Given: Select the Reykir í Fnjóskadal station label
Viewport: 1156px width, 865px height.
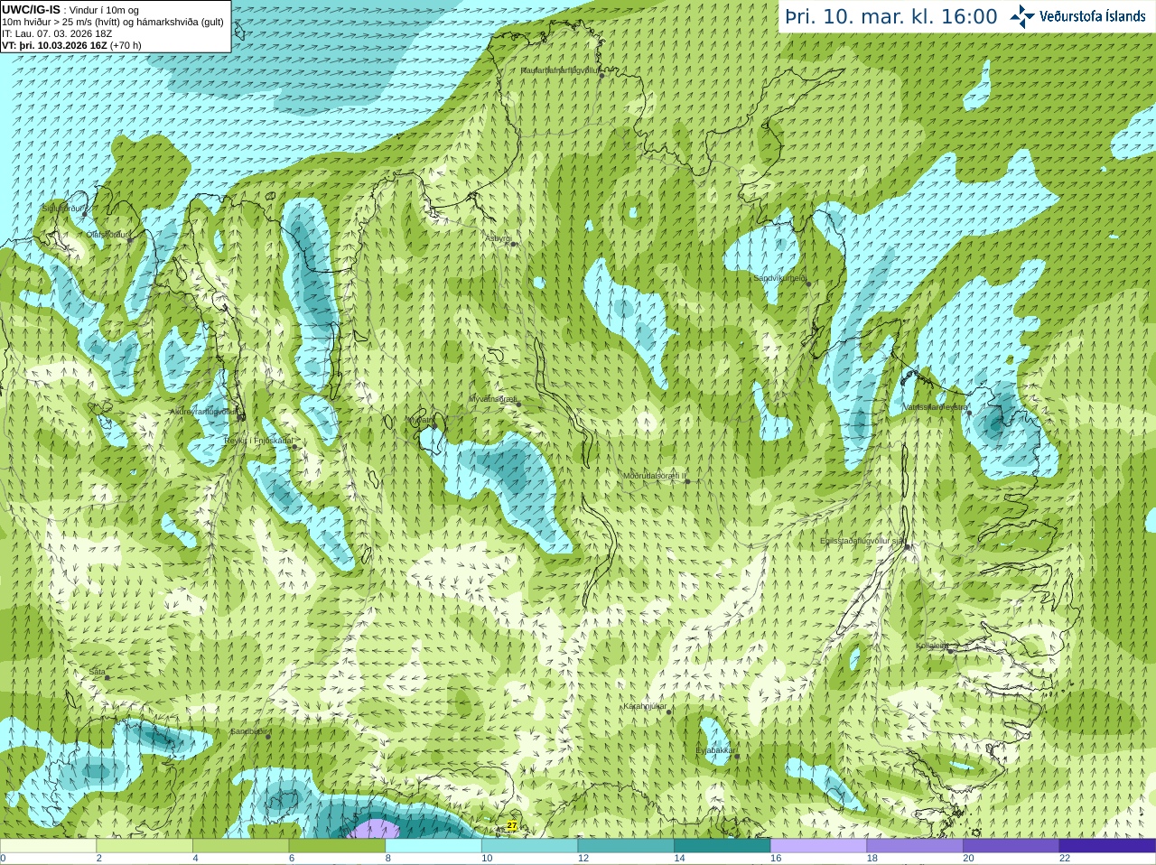Looking at the screenshot, I should coord(258,441).
